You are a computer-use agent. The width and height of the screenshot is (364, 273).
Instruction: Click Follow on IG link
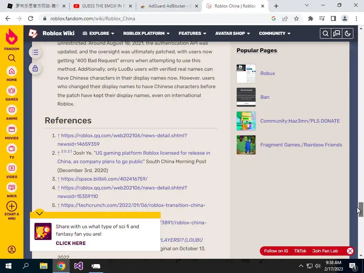point(276,251)
